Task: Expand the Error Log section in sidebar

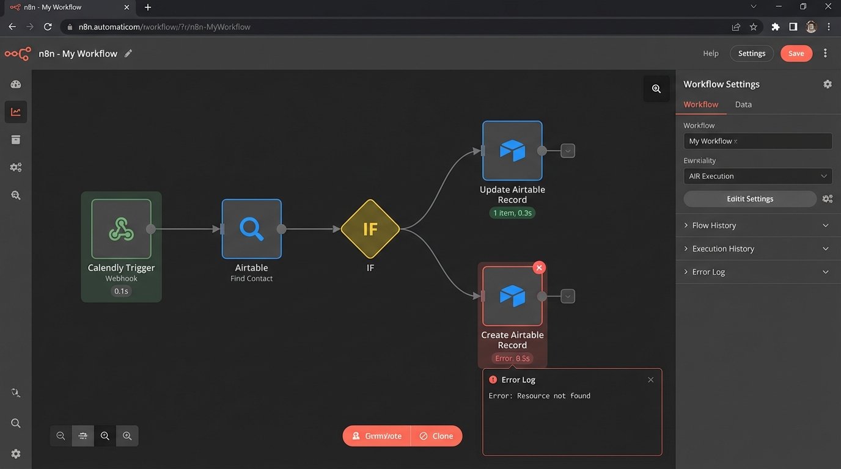Action: pyautogui.click(x=757, y=272)
